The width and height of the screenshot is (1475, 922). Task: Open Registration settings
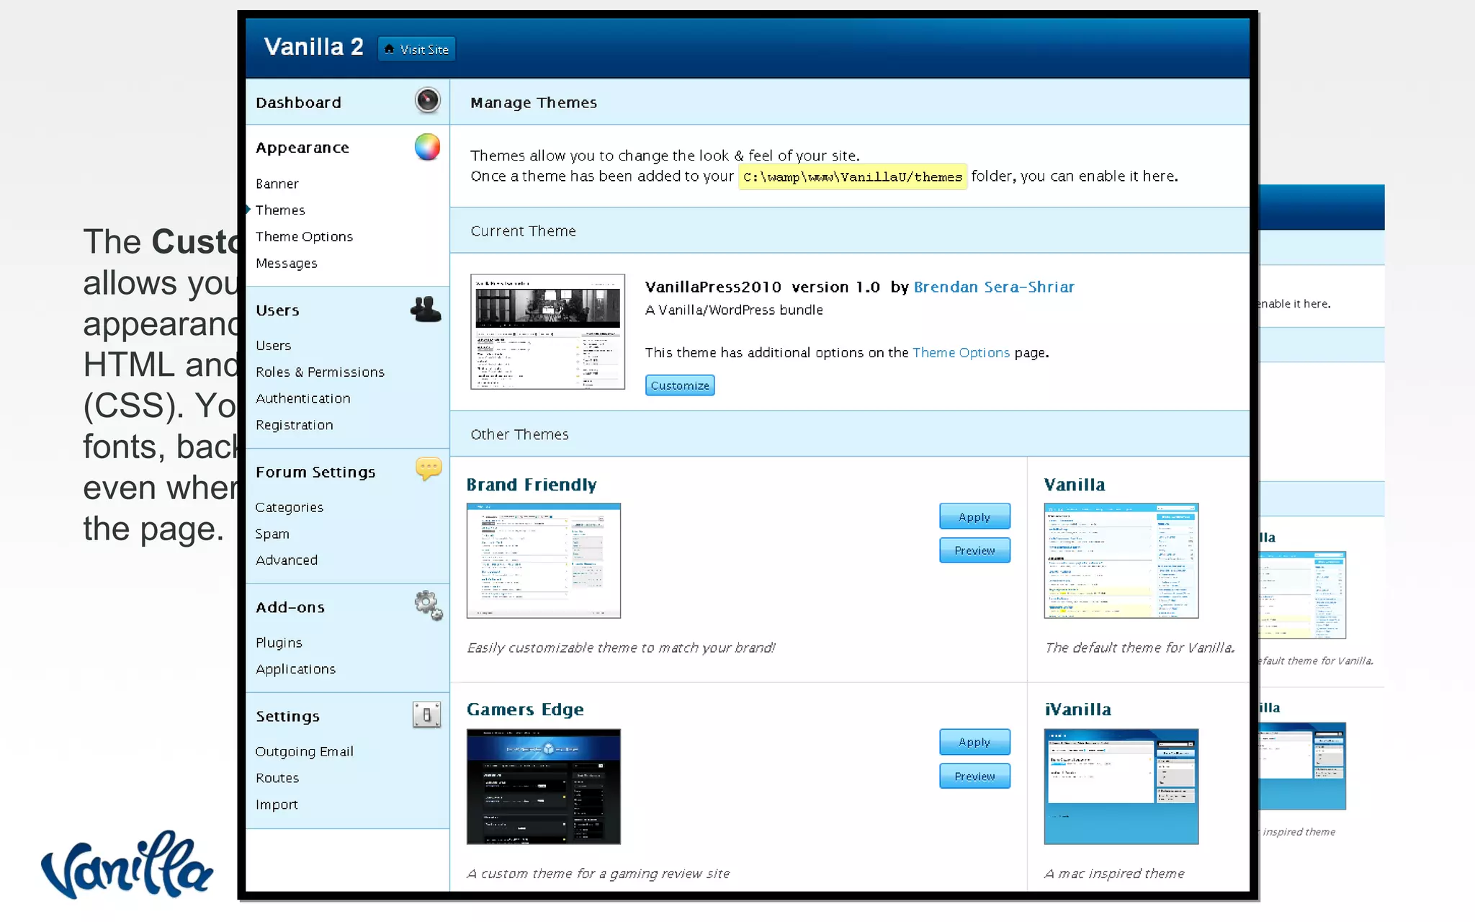pos(294,425)
